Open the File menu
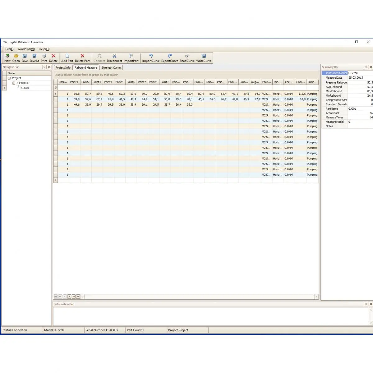This screenshot has height=373, width=373. click(x=9, y=49)
